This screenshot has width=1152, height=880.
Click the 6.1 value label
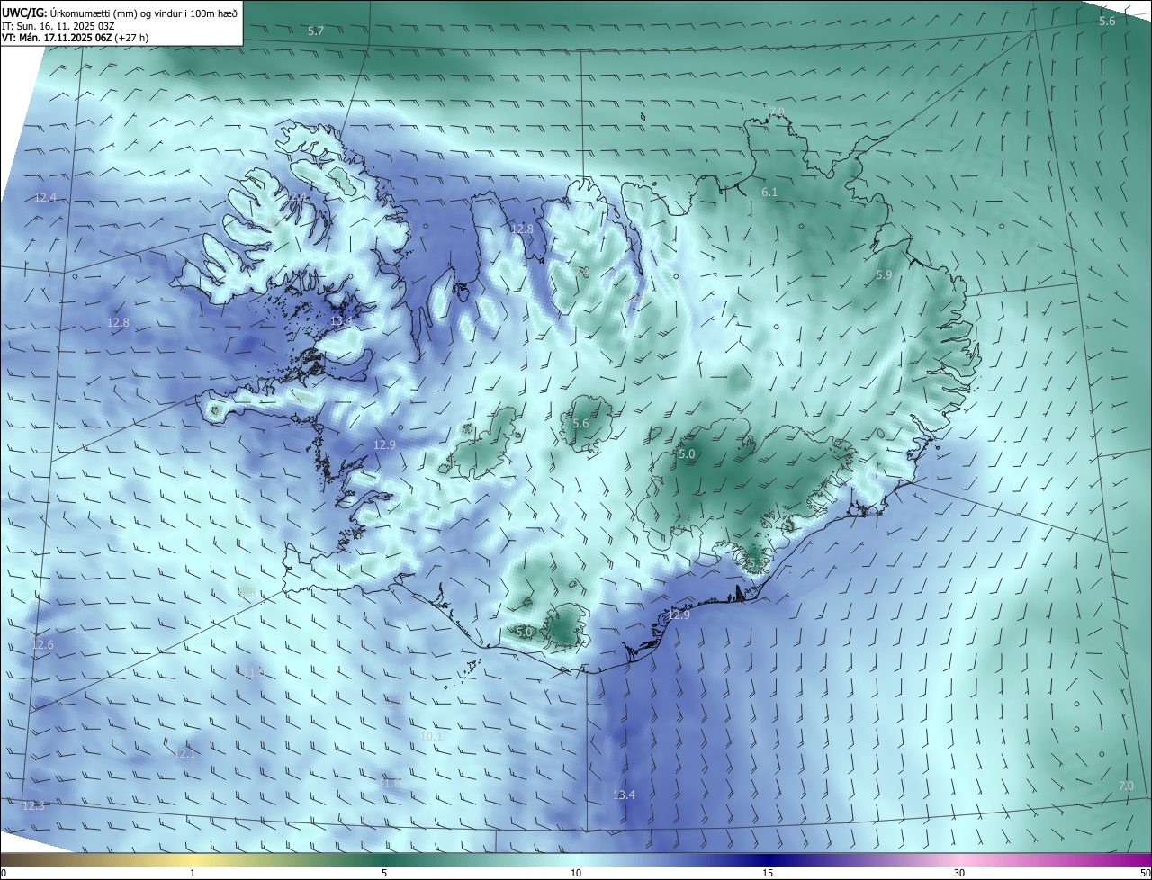point(769,193)
